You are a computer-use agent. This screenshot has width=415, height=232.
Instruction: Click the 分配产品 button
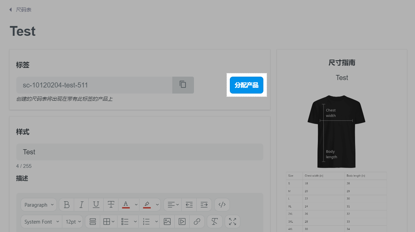[x=246, y=85]
